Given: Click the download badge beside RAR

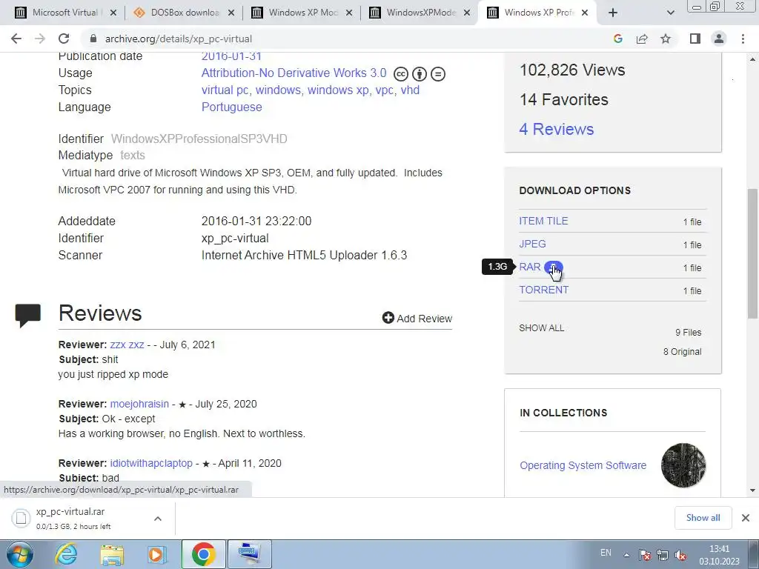Looking at the screenshot, I should pos(553,267).
